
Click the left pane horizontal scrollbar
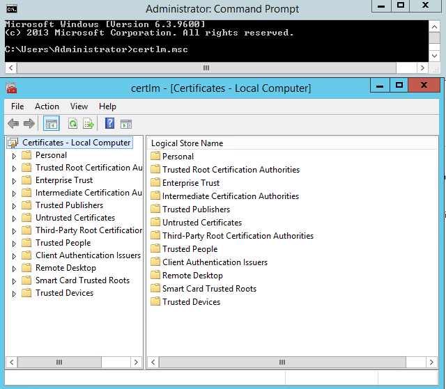point(74,362)
